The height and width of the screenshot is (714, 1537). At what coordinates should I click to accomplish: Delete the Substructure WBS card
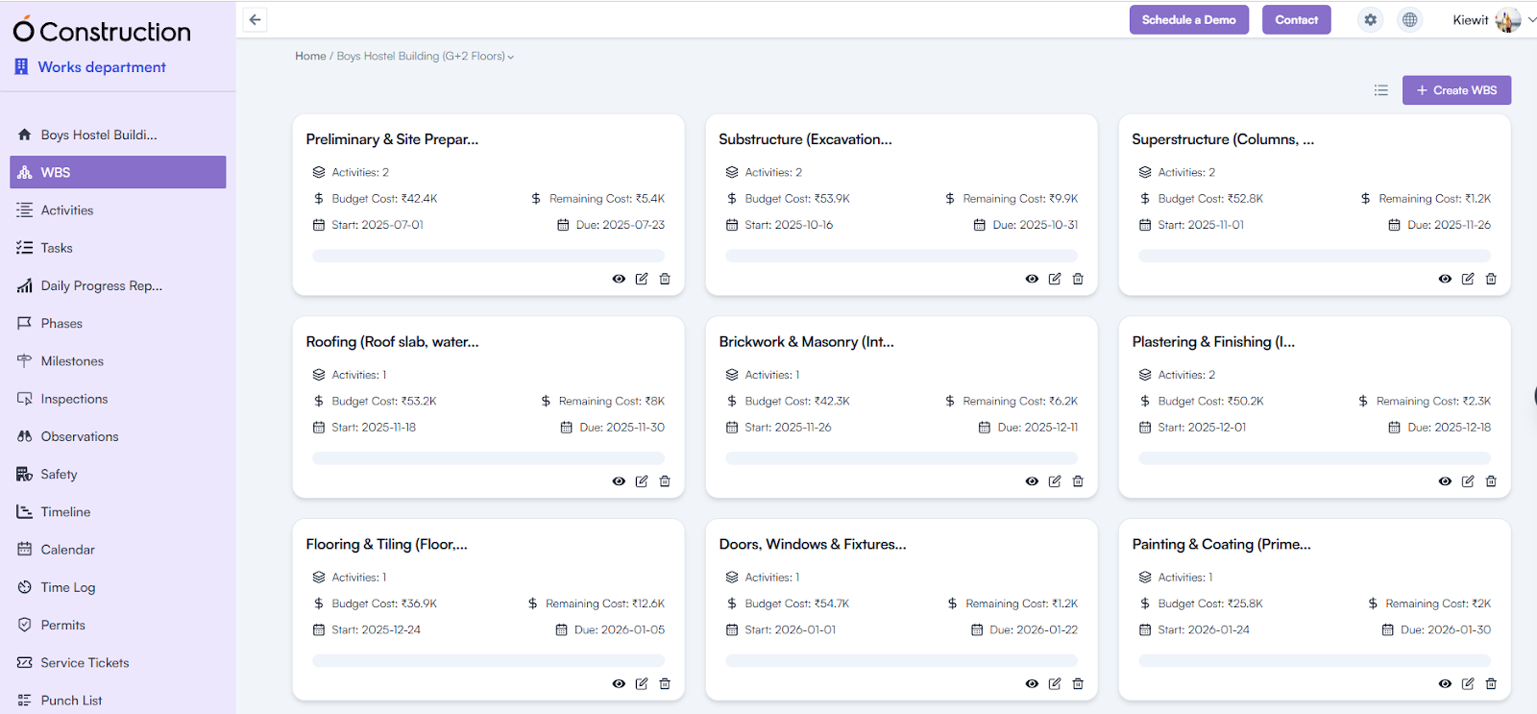[x=1078, y=279]
